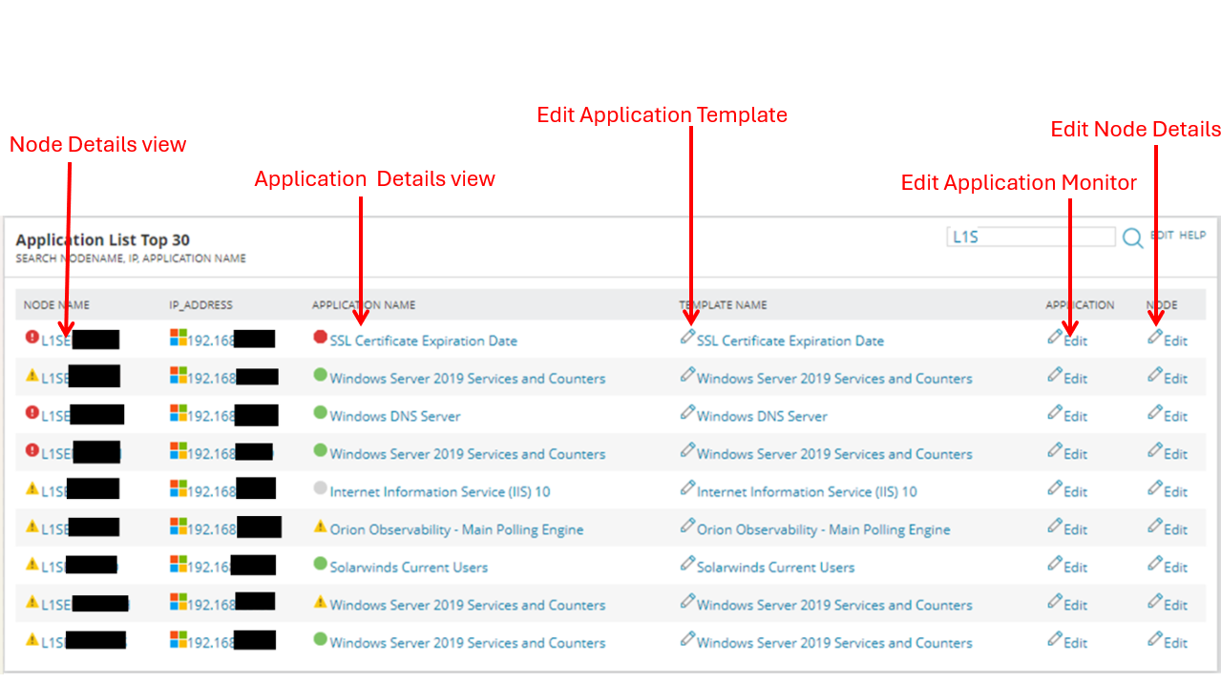Click APPLICATION NAME column header
Screen dimensions: 1221x683
click(364, 305)
